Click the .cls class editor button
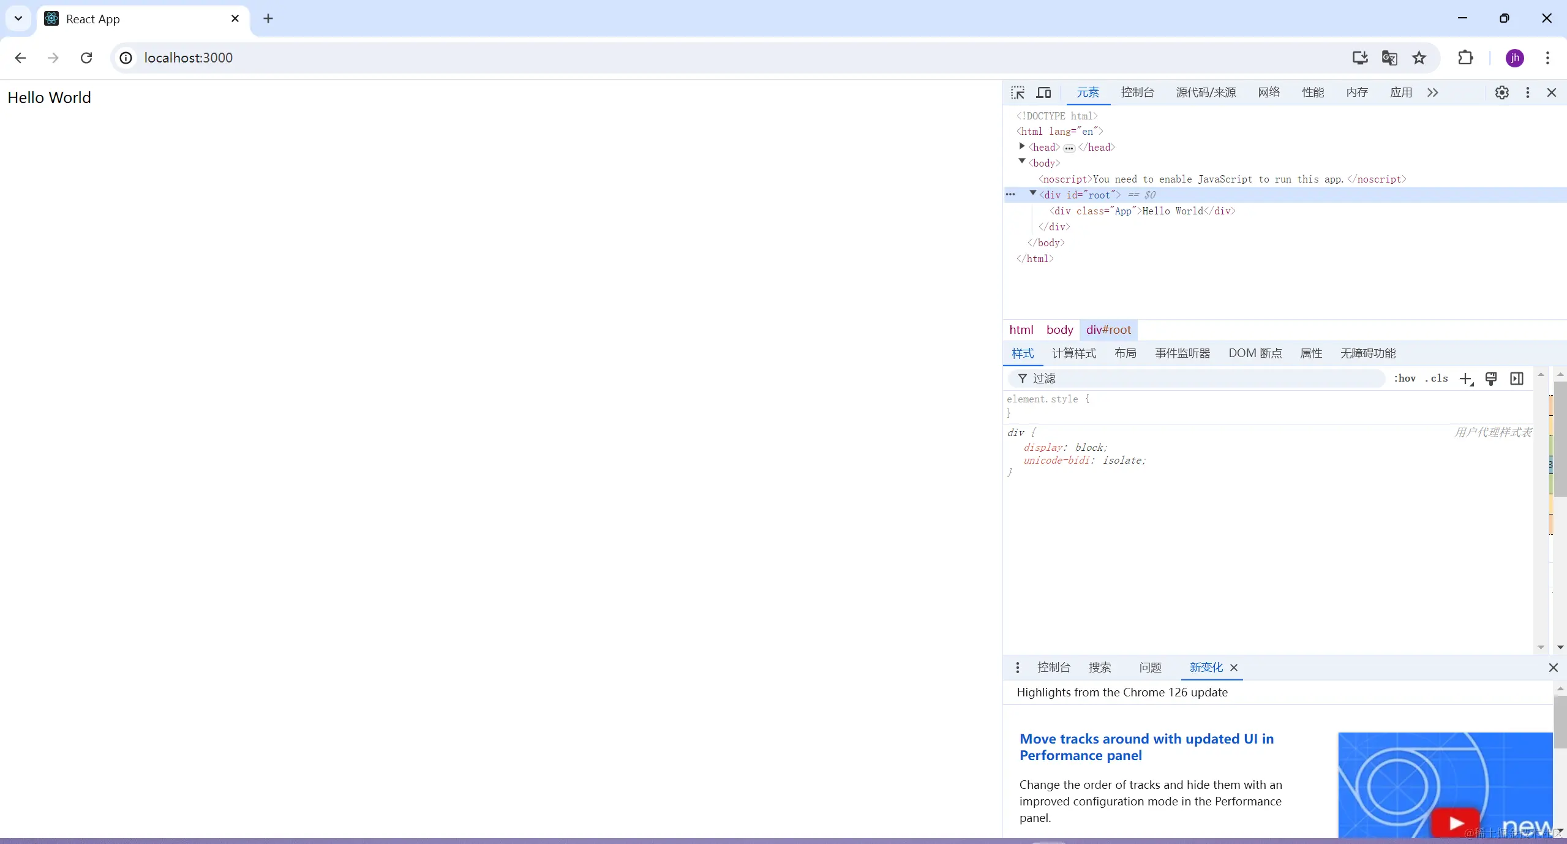This screenshot has height=844, width=1567. 1437,379
